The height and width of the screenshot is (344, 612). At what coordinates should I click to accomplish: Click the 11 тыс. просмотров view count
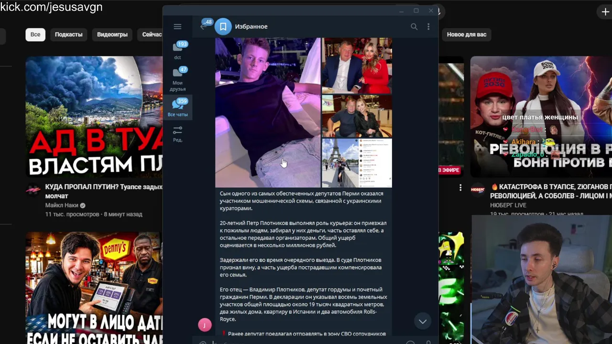[x=72, y=215]
